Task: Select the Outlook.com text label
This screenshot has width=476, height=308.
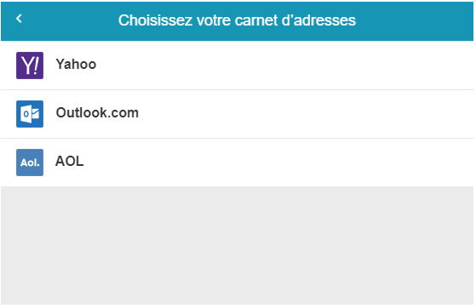Action: pyautogui.click(x=97, y=113)
